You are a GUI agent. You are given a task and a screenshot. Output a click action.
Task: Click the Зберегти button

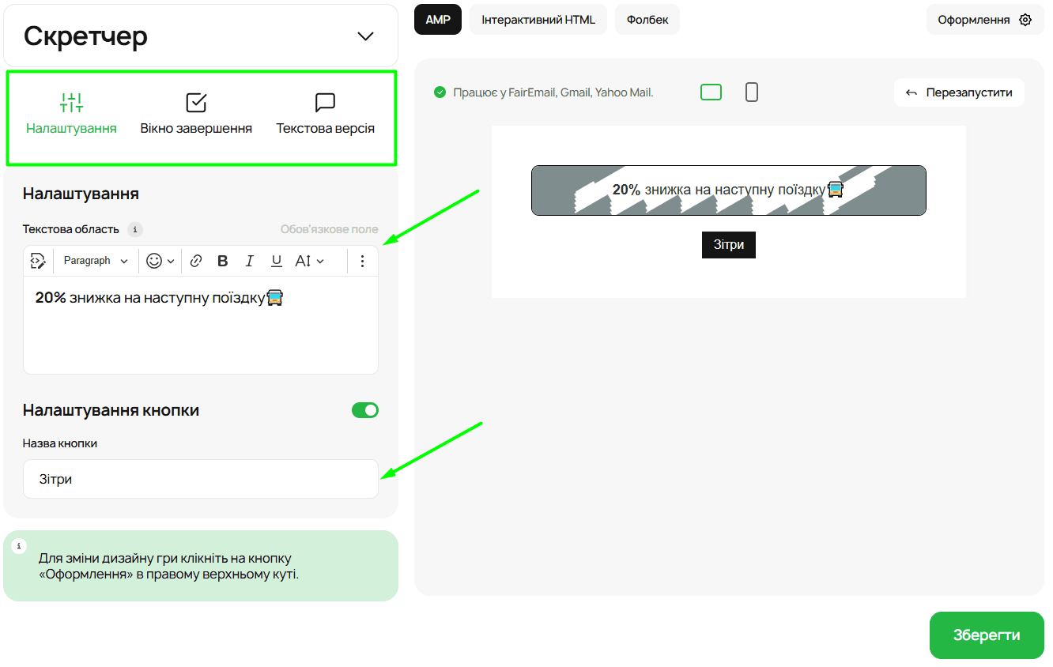[x=986, y=635]
